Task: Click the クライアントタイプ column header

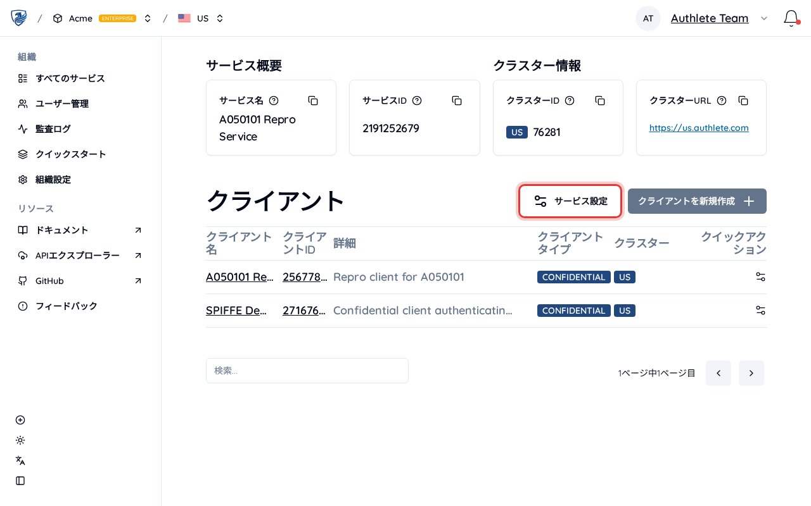Action: [x=570, y=244]
